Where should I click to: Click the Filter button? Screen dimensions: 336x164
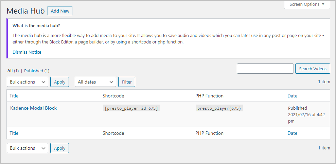click(x=127, y=82)
